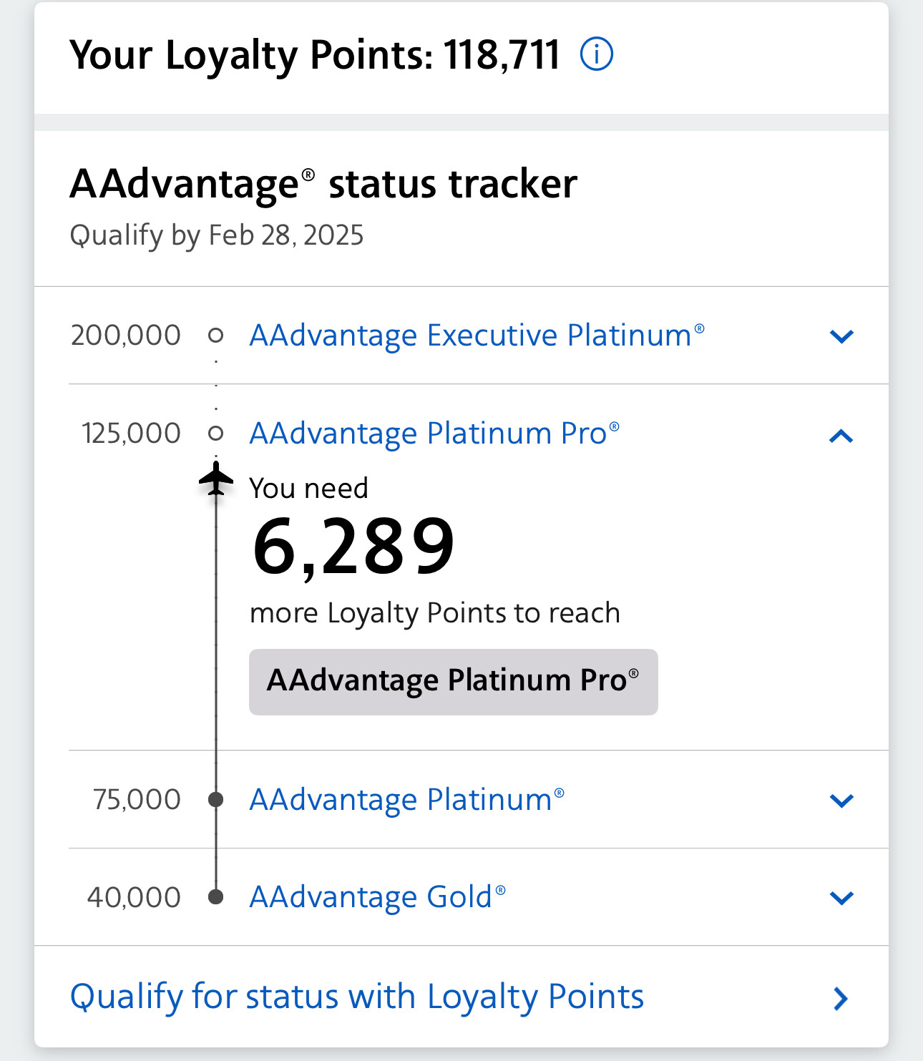Expand the AAdvantage Platinum chevron
The height and width of the screenshot is (1061, 923).
pyautogui.click(x=841, y=801)
